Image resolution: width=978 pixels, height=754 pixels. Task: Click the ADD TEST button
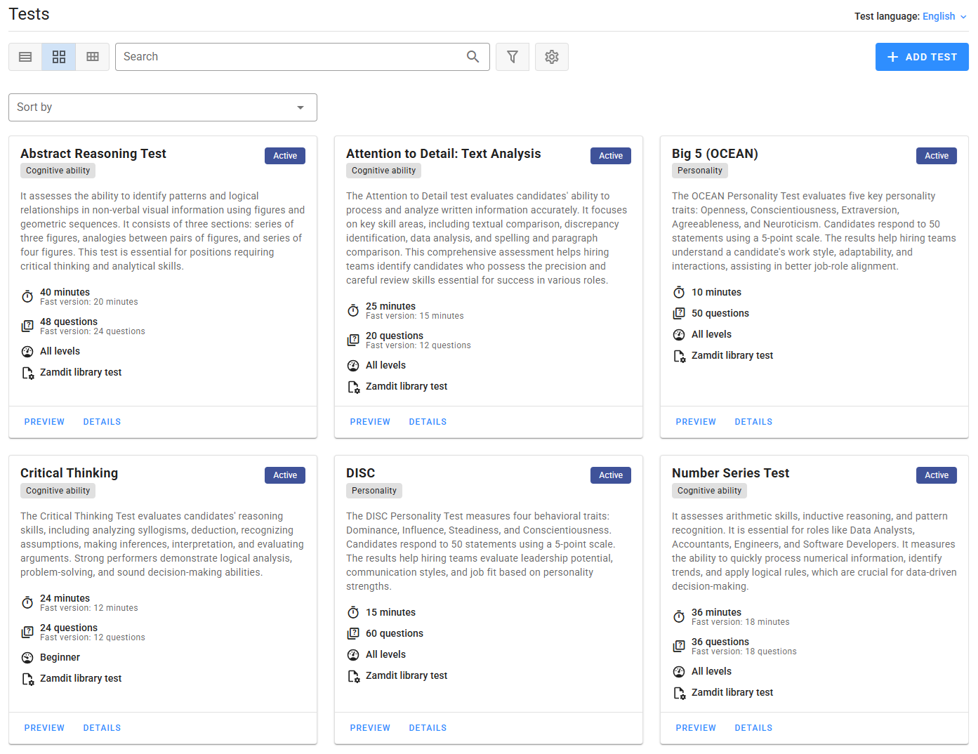922,57
